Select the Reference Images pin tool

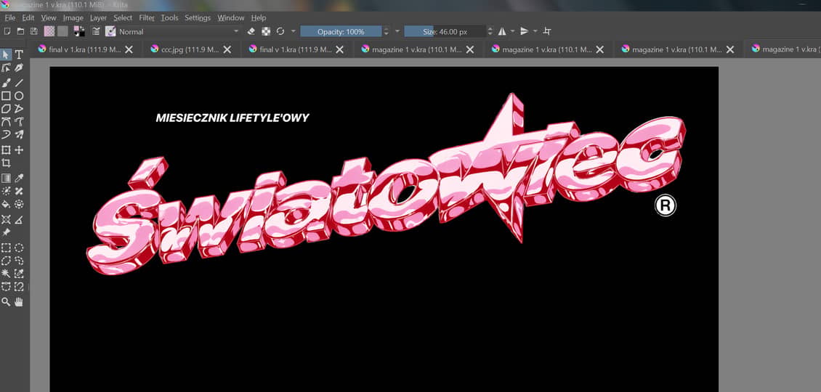click(x=6, y=232)
